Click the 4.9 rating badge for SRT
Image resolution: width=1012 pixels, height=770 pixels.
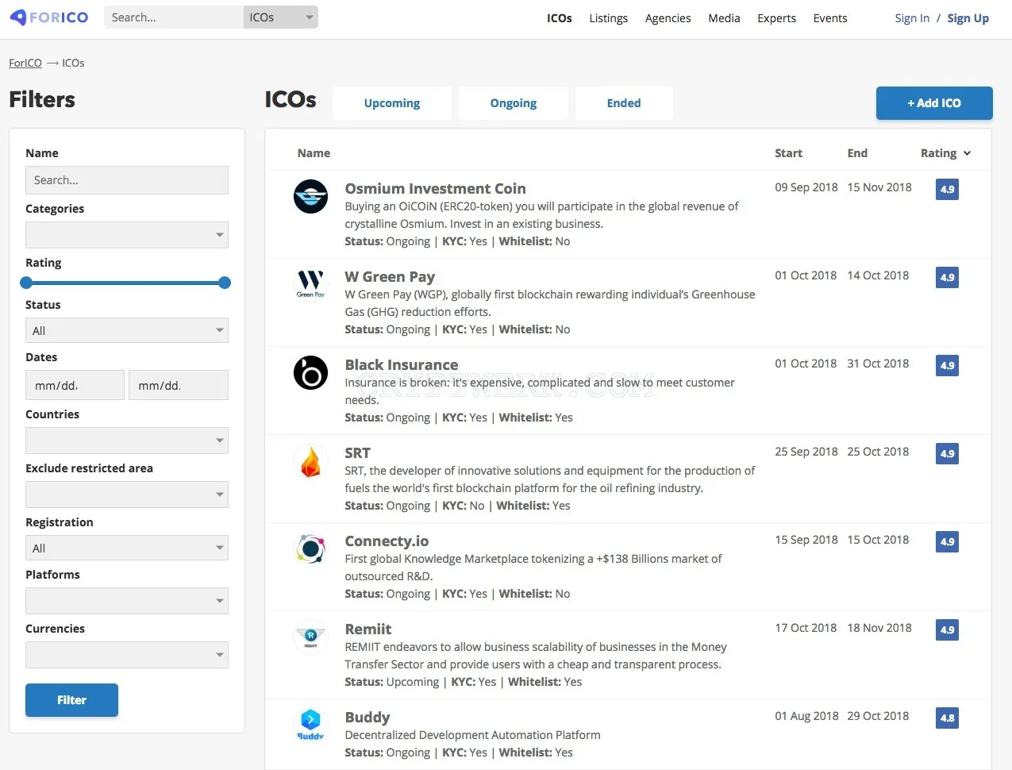coord(947,453)
